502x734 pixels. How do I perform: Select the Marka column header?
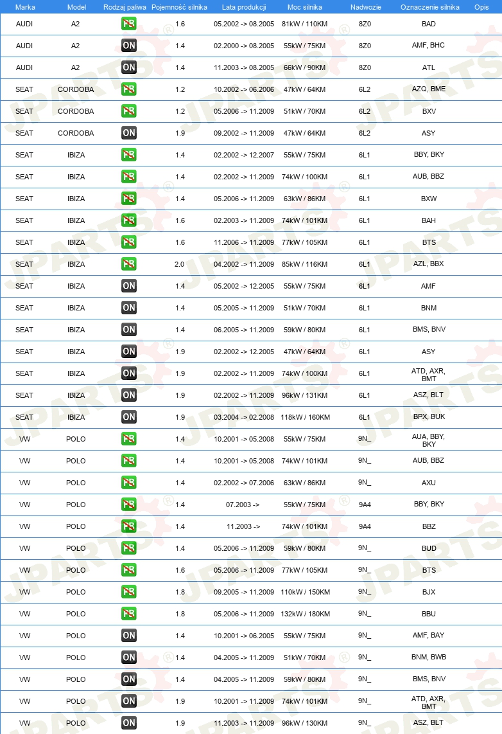pos(25,7)
